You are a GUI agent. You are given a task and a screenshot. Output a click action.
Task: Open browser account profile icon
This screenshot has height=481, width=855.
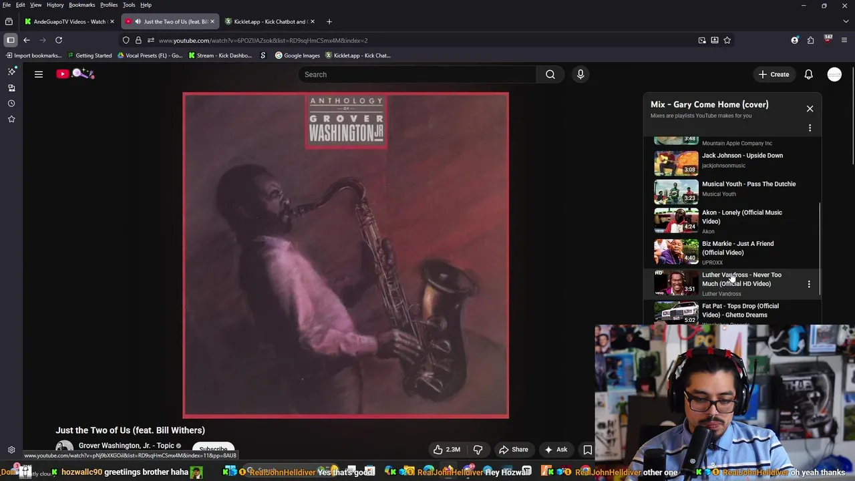794,40
